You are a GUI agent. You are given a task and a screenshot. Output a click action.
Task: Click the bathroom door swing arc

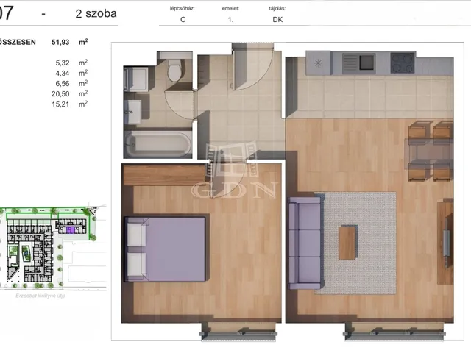tap(180, 104)
